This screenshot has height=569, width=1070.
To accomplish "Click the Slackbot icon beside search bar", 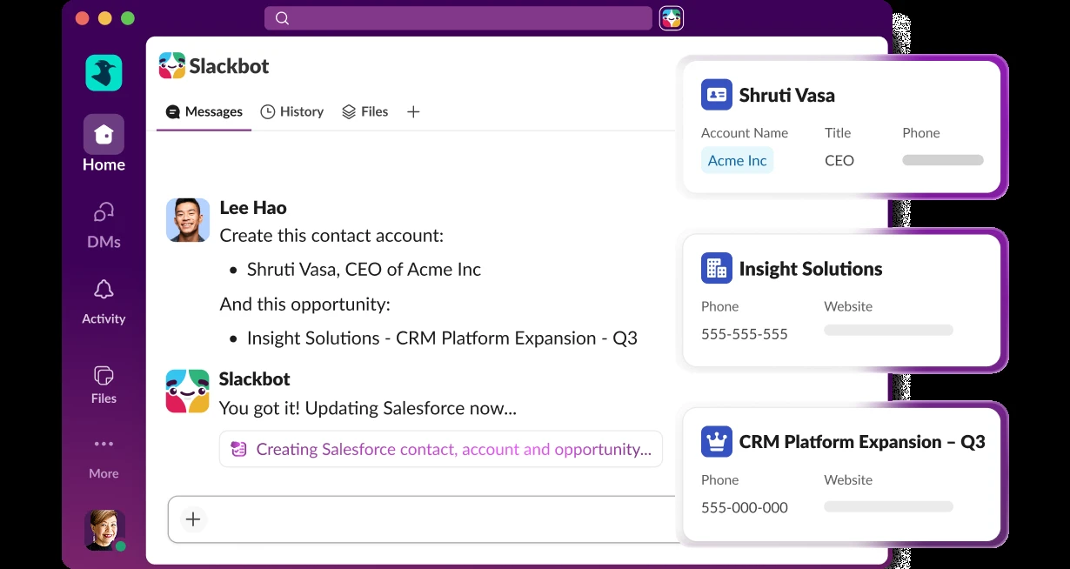I will (x=672, y=18).
